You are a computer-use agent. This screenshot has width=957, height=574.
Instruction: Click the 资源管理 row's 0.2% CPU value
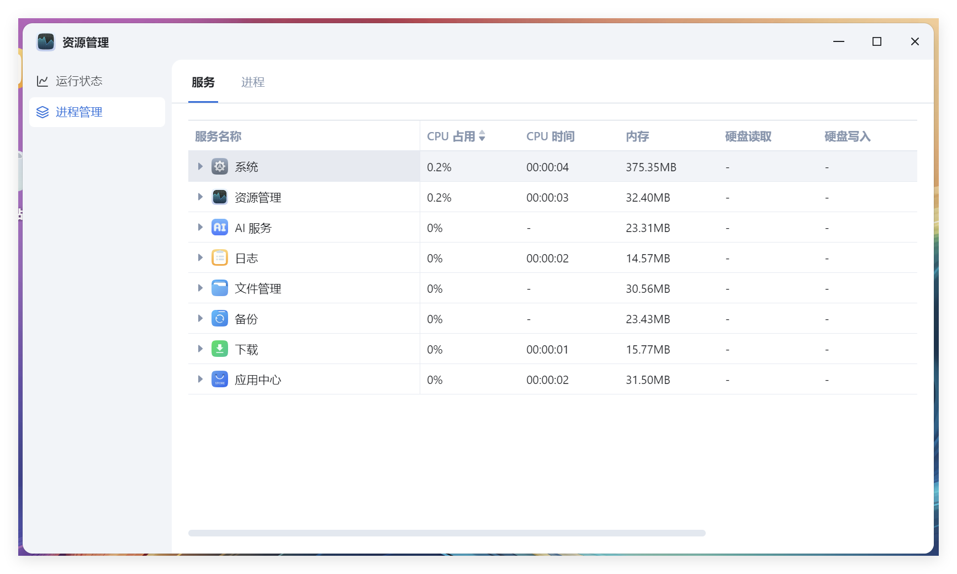point(439,197)
